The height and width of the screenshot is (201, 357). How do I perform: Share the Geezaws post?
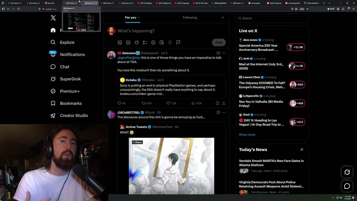224,103
